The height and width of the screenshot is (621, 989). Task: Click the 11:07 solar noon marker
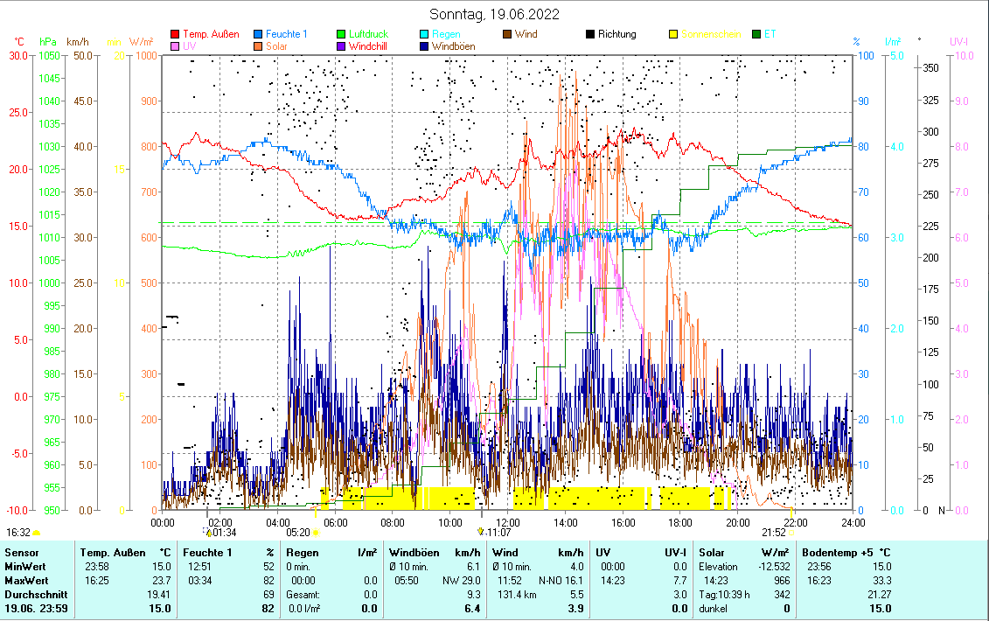pos(480,531)
